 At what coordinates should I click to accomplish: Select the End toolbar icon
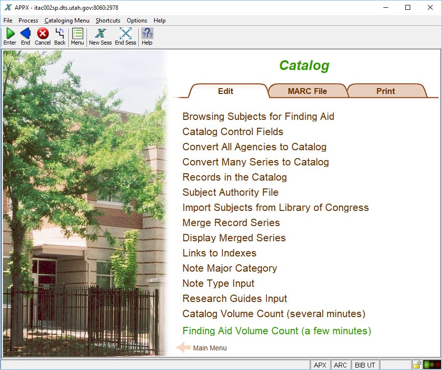(x=25, y=34)
